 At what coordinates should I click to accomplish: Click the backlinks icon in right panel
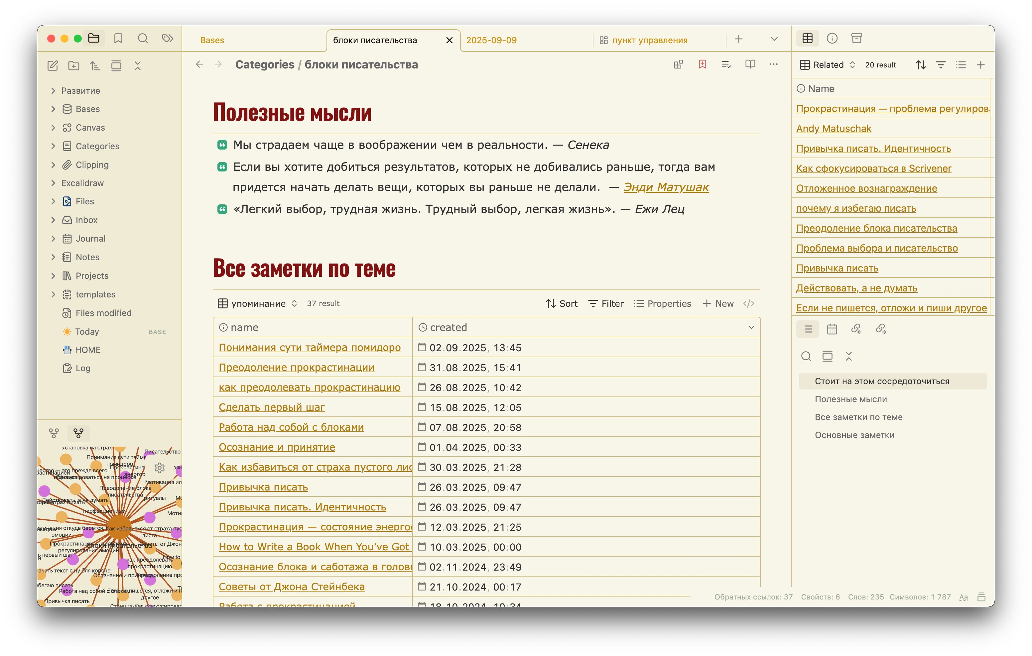pos(856,329)
